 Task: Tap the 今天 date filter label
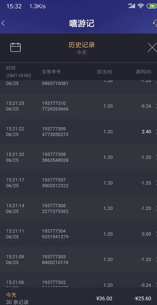(81, 52)
